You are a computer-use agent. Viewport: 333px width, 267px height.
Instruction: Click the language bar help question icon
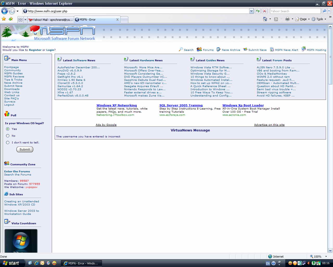pos(273,263)
